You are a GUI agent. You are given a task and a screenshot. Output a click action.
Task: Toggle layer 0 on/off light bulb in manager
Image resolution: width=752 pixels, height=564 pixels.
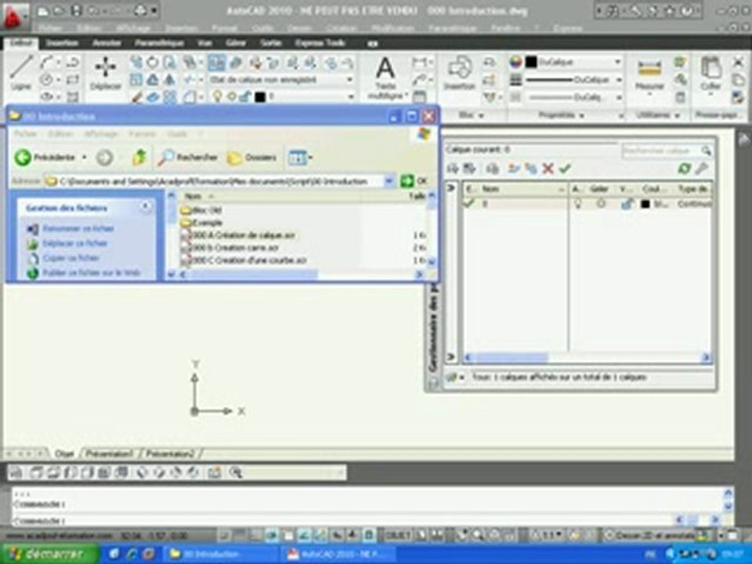578,204
